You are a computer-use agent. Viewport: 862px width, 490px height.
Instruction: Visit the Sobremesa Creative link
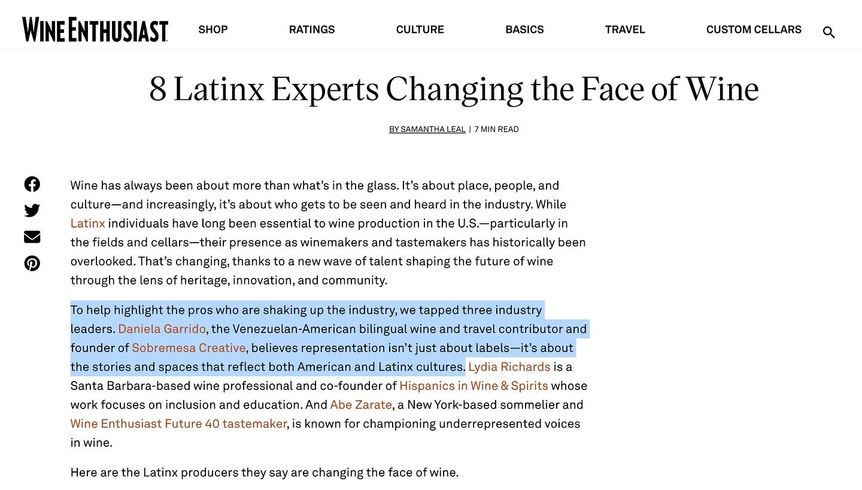pyautogui.click(x=189, y=348)
